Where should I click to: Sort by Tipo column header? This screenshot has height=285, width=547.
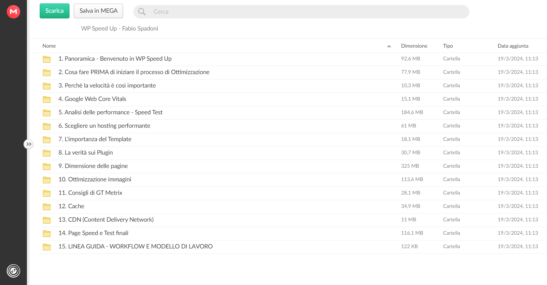pos(448,46)
